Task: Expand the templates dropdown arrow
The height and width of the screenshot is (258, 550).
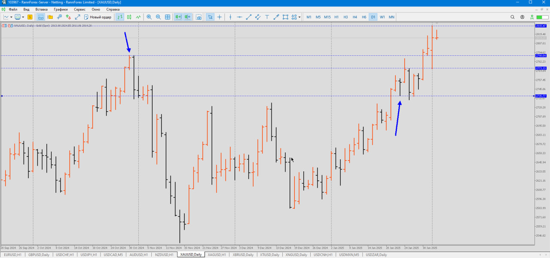Action: click(x=23, y=17)
